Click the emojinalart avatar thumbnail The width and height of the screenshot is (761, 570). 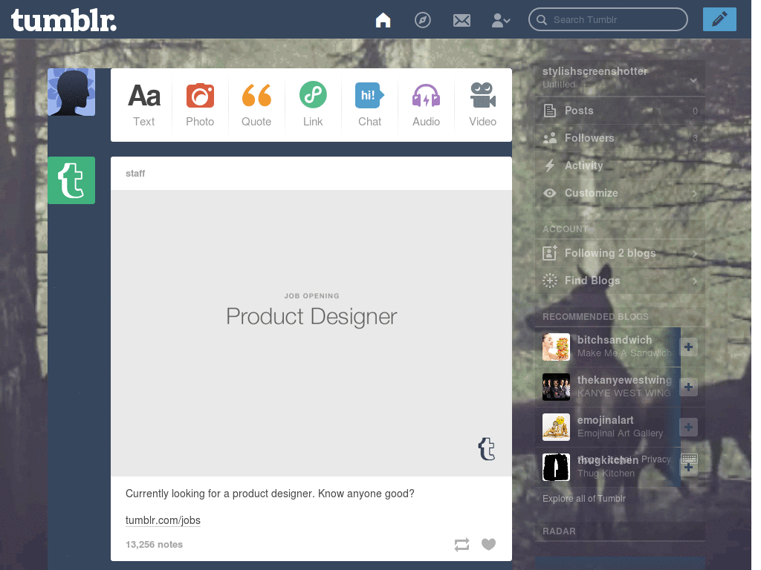pyautogui.click(x=556, y=427)
